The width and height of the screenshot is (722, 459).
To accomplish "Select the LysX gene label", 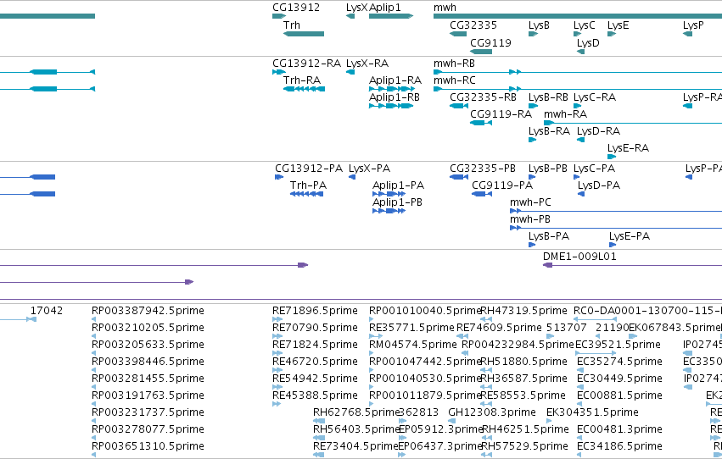I will [357, 8].
